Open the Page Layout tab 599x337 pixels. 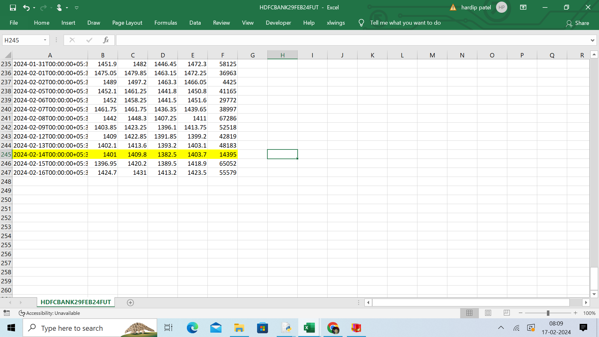(127, 23)
